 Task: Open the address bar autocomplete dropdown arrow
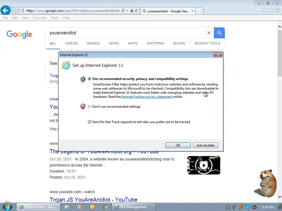pos(127,11)
